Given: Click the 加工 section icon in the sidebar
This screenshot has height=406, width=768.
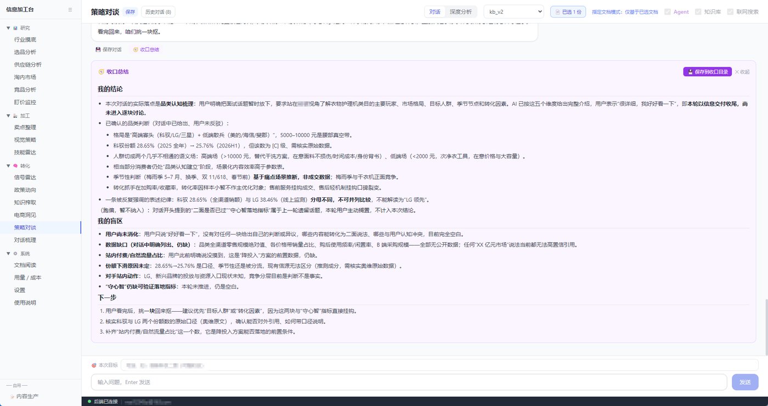Looking at the screenshot, I should click(x=15, y=116).
